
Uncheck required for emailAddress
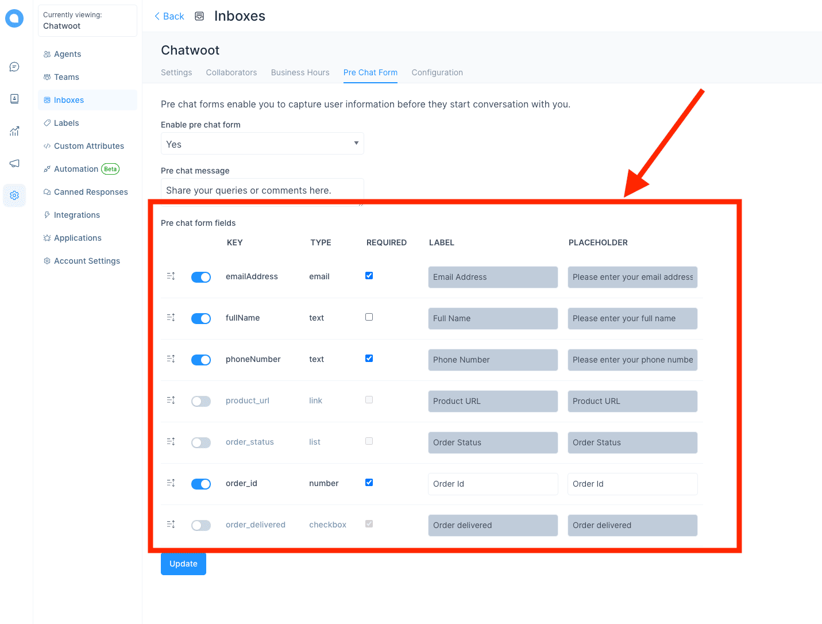[x=369, y=276]
